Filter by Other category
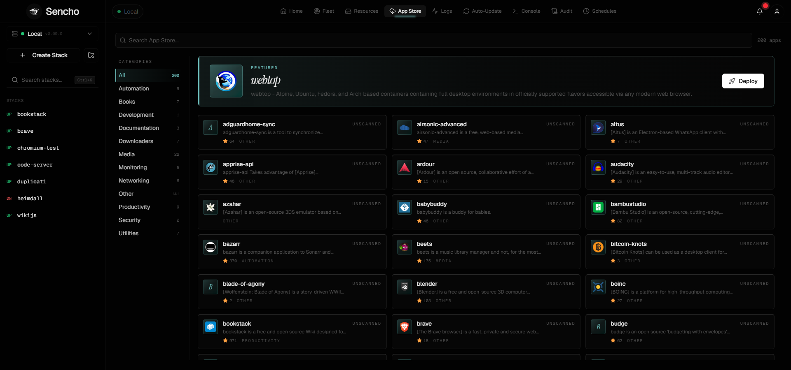791x370 pixels. pos(149,194)
